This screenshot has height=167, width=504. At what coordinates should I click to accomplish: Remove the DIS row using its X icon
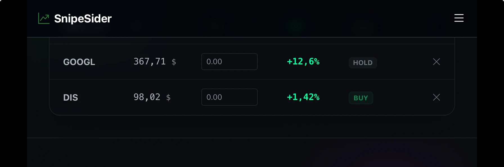436,97
